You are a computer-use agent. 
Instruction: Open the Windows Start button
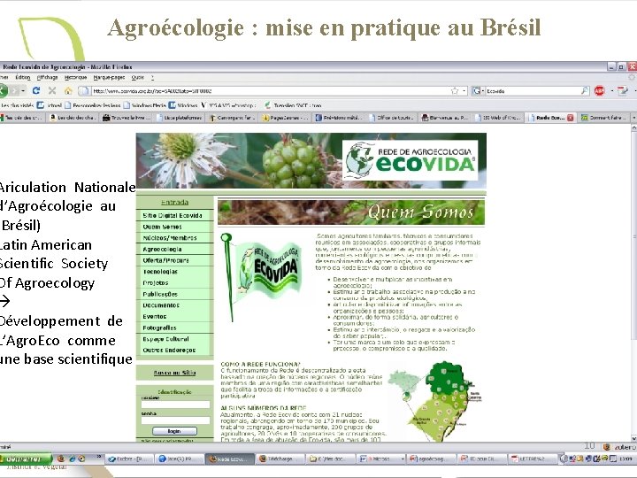(x=26, y=459)
